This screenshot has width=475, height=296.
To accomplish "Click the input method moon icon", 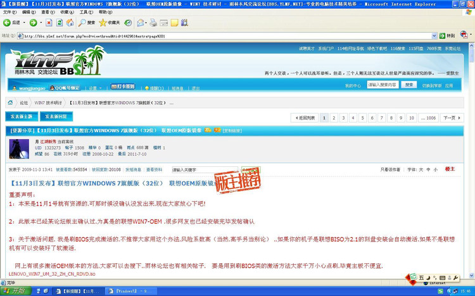I will [x=428, y=278].
